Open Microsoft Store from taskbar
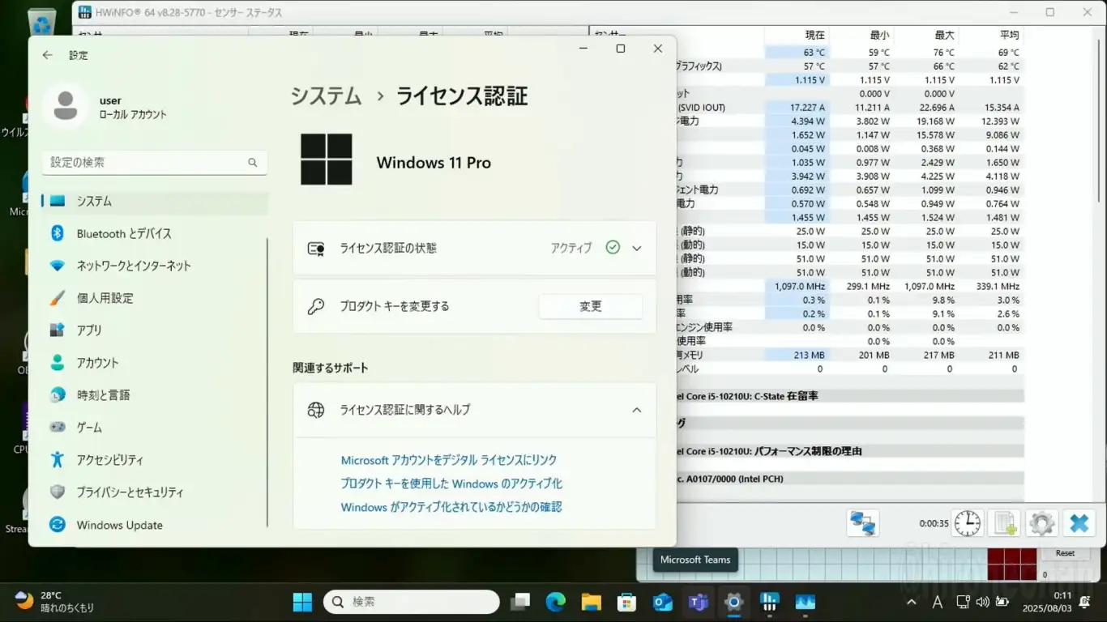 click(x=626, y=602)
